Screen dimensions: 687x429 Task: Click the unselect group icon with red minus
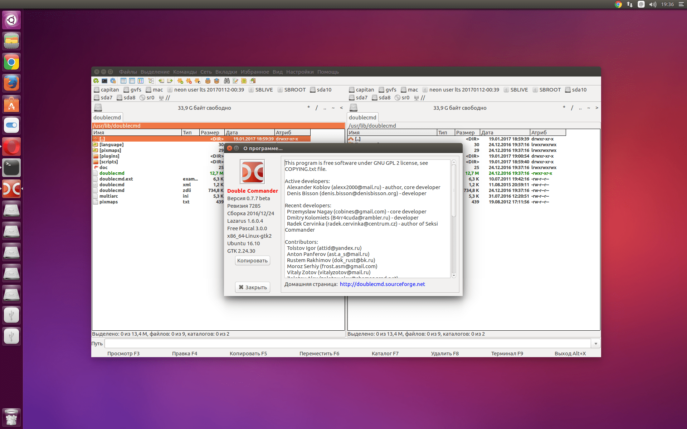tap(189, 81)
